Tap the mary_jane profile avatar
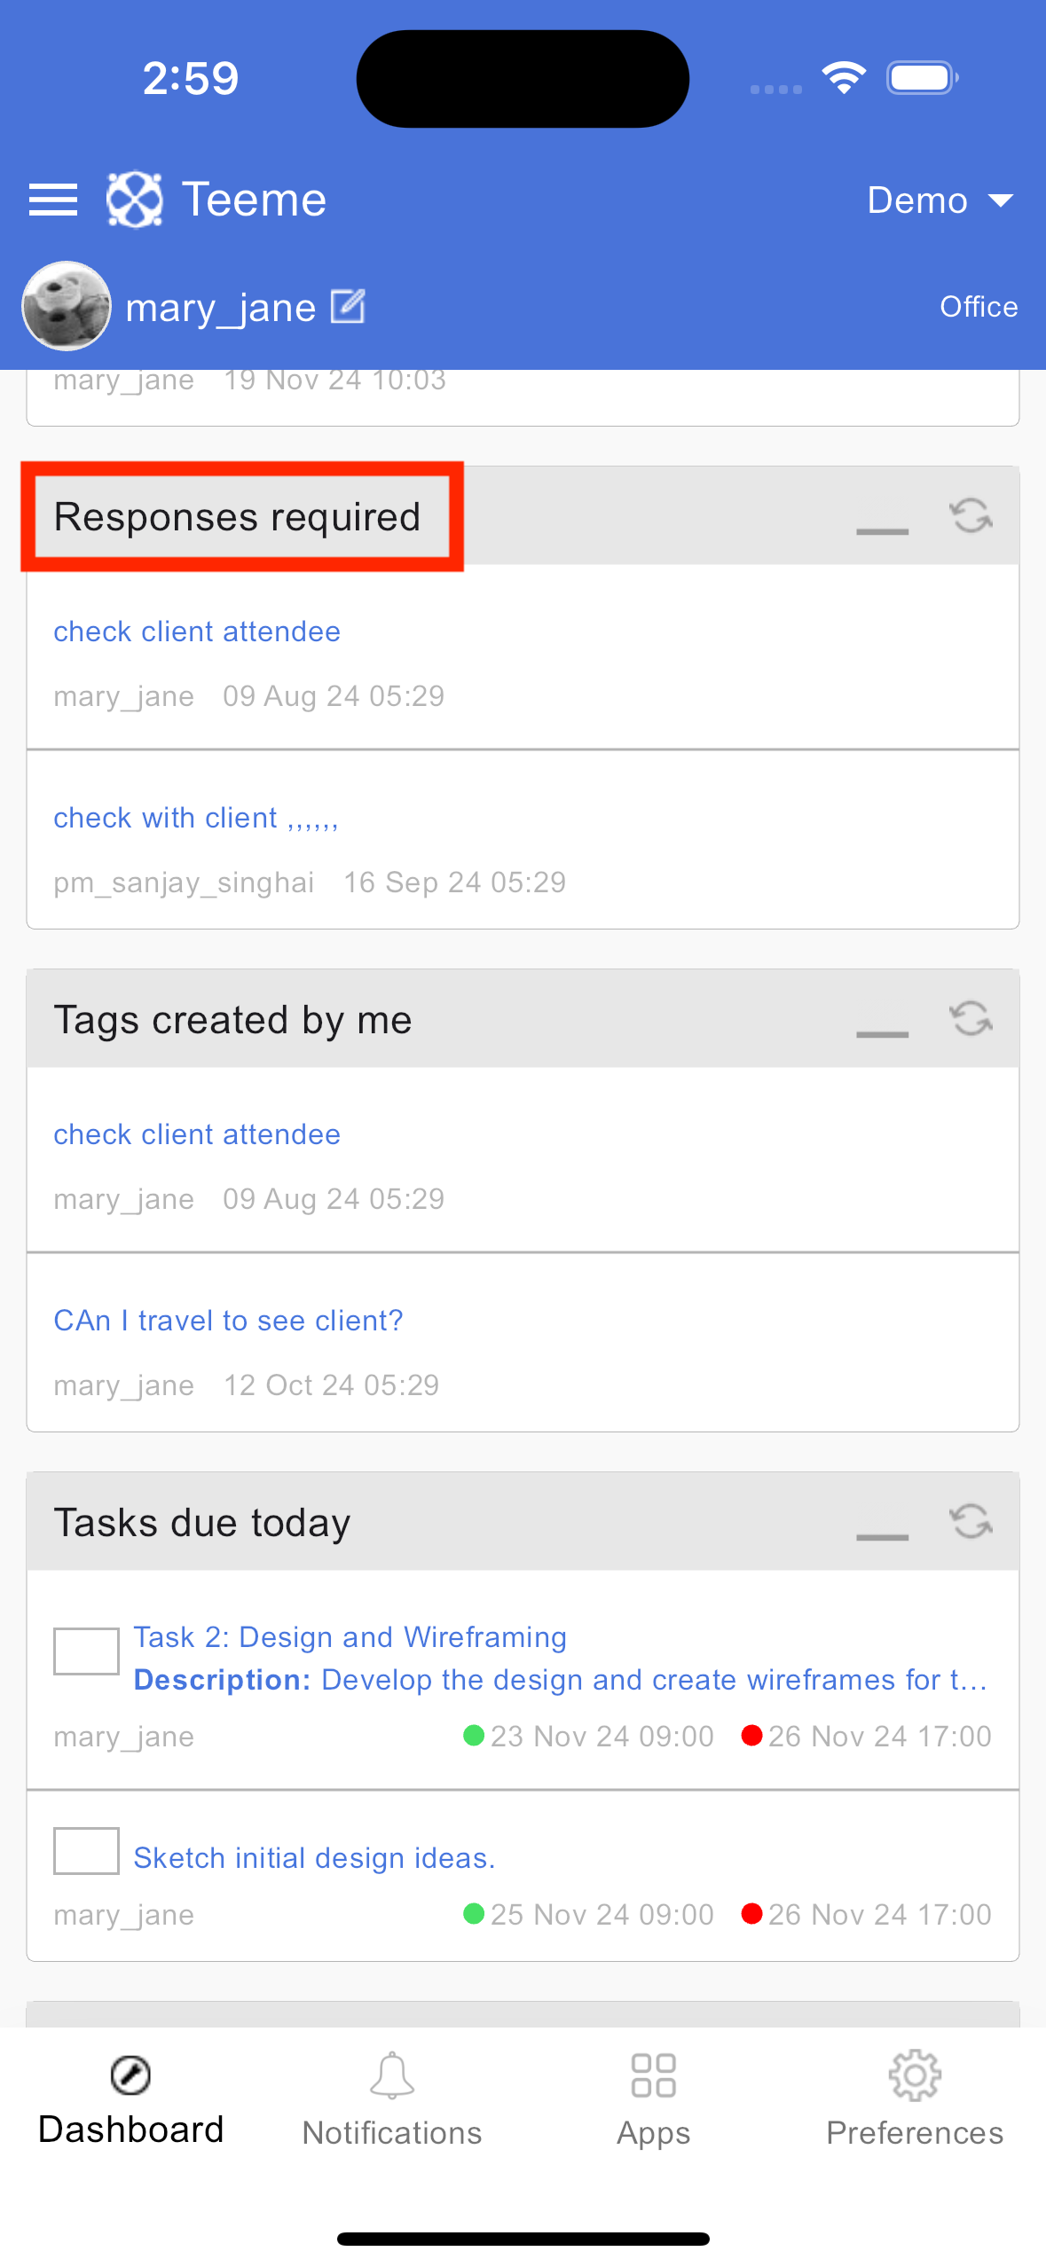Image resolution: width=1046 pixels, height=2267 pixels. coord(67,306)
